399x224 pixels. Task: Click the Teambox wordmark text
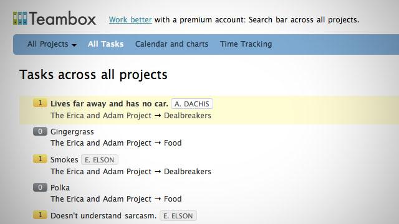pyautogui.click(x=62, y=18)
